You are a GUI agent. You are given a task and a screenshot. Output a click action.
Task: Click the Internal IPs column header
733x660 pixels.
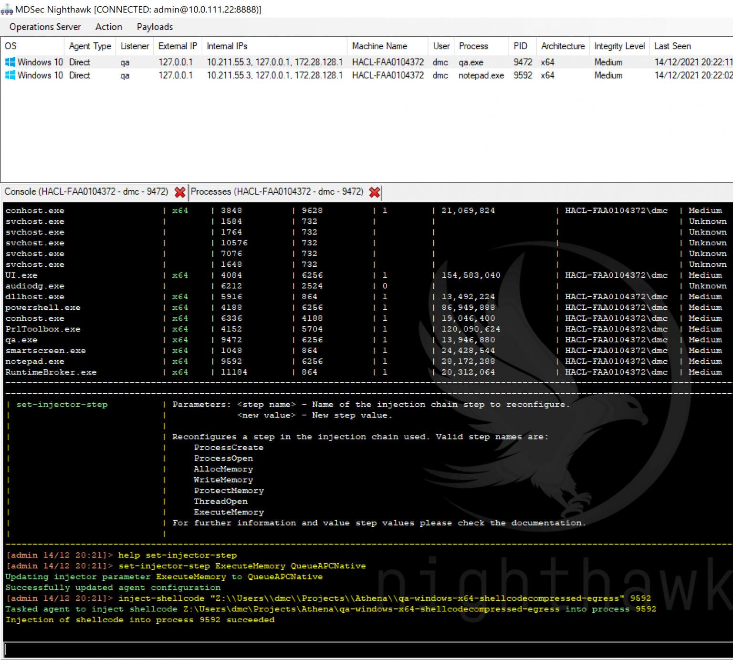[227, 46]
